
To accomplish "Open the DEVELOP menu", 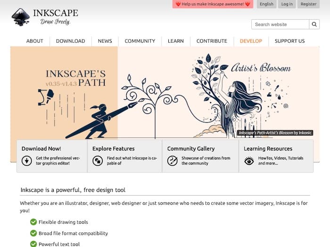I will click(251, 41).
